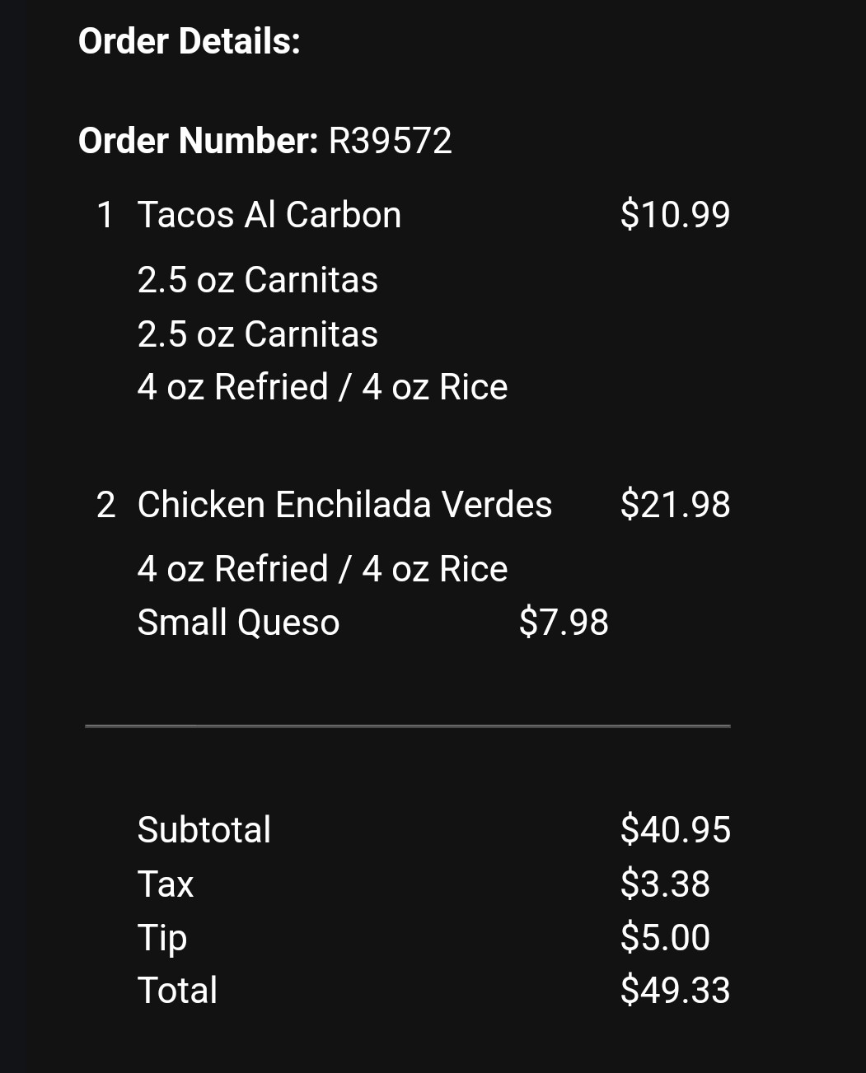This screenshot has height=1073, width=866.
Task: Click the Small Queso add-on
Action: click(238, 623)
